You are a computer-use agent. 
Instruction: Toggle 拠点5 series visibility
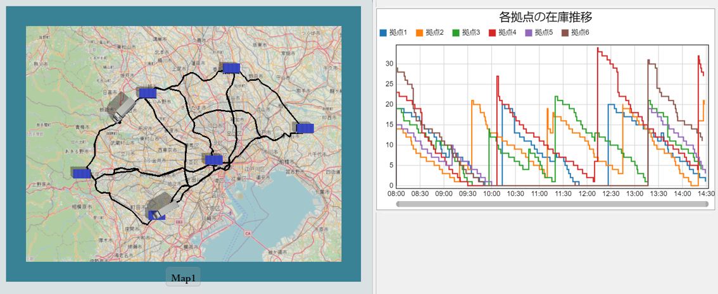pyautogui.click(x=543, y=32)
